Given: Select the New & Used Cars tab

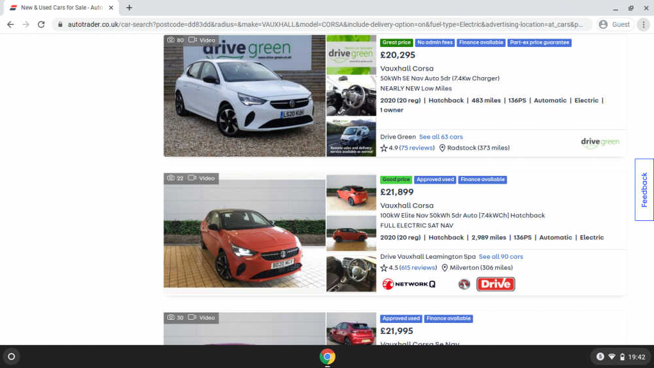Looking at the screenshot, I should [61, 7].
